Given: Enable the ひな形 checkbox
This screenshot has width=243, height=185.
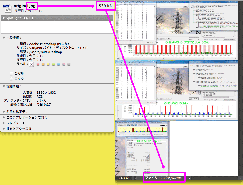Looking at the screenshot, I should [x=11, y=74].
